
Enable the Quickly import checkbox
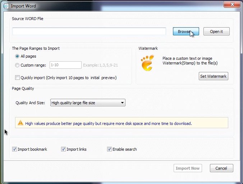coord(17,77)
